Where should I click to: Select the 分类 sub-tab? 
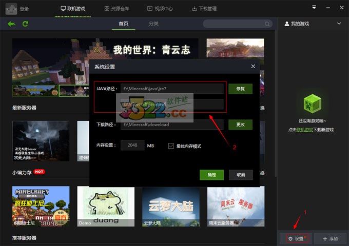(x=153, y=24)
